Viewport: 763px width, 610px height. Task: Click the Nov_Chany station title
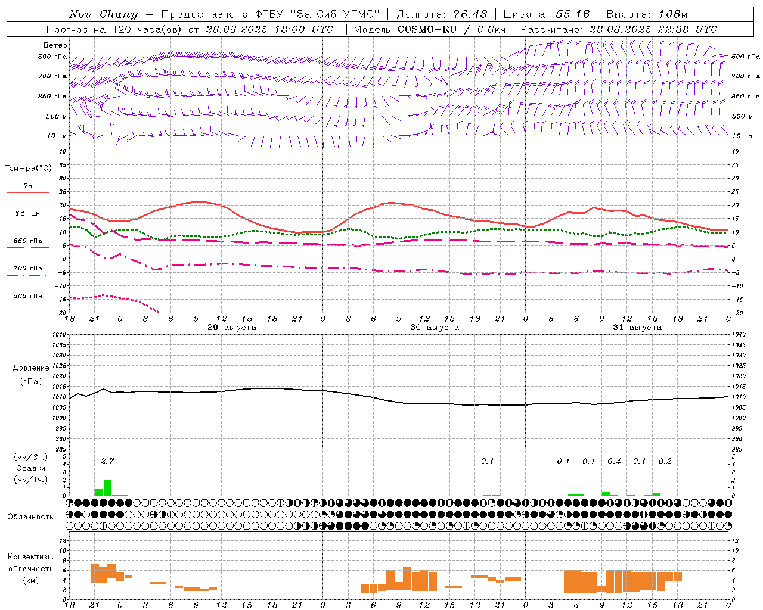(x=103, y=14)
